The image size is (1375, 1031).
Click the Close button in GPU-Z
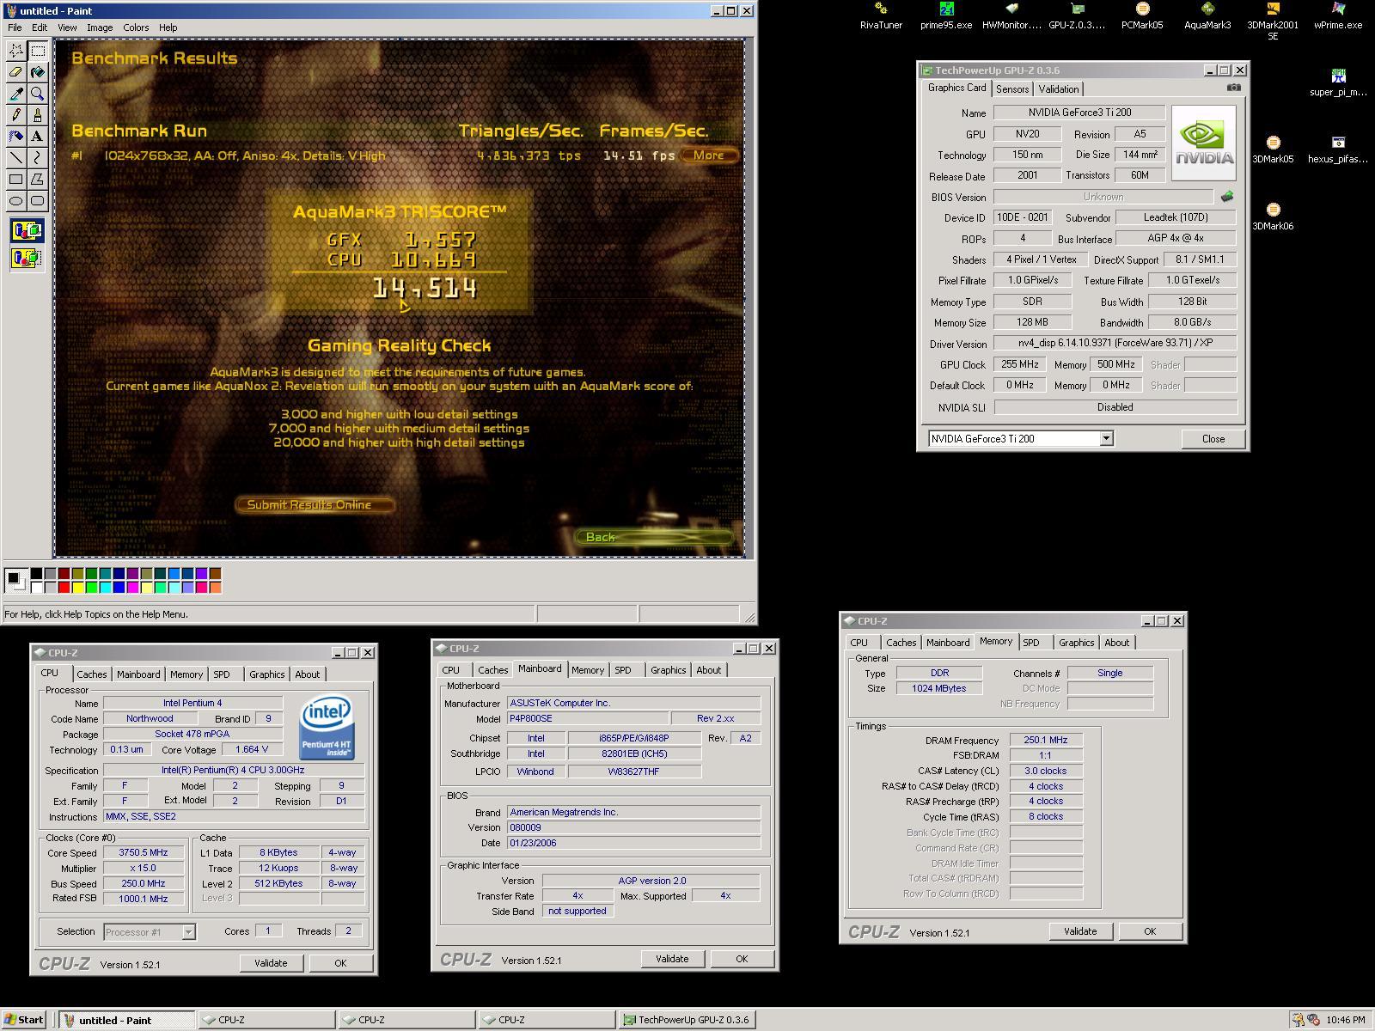coord(1213,439)
